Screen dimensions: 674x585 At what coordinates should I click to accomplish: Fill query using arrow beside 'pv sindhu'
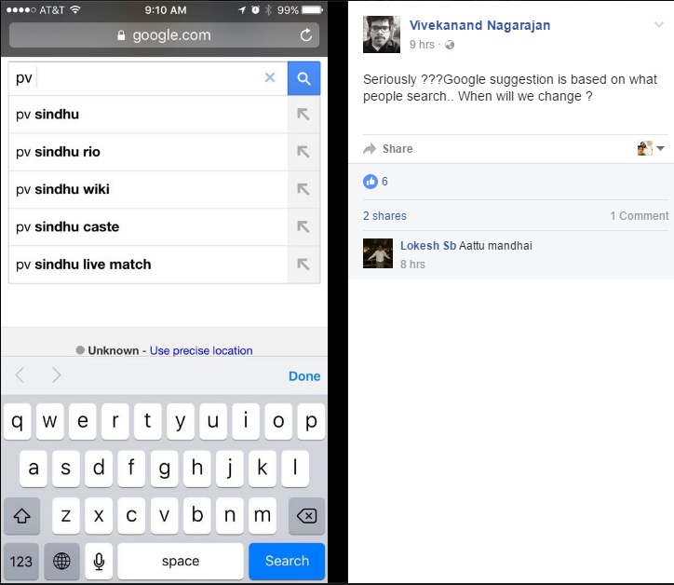point(303,115)
